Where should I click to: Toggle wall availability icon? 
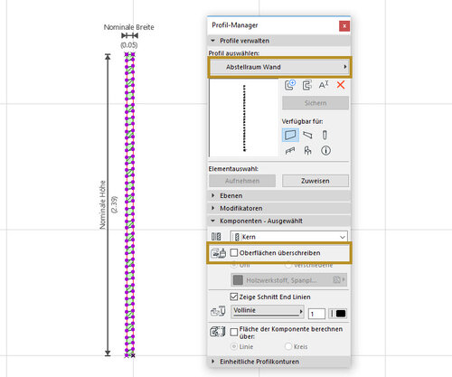290,135
